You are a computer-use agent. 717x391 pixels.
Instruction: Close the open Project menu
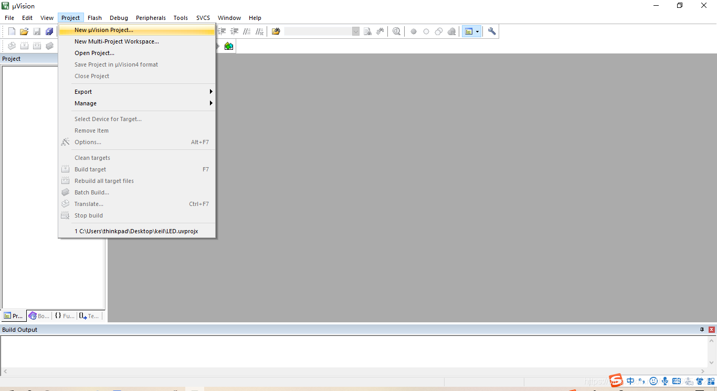pyautogui.click(x=71, y=18)
